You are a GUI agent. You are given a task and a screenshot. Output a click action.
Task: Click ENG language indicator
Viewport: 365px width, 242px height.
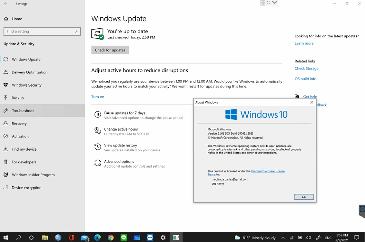(328, 237)
